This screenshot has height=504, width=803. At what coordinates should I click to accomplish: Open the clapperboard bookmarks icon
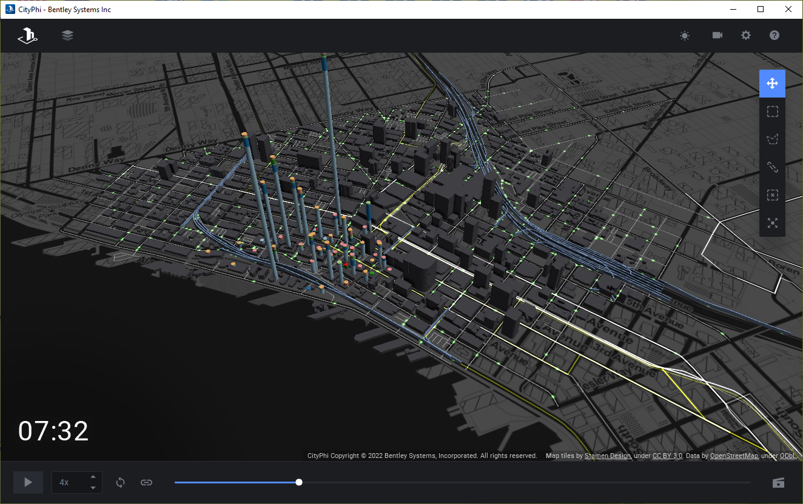[778, 482]
